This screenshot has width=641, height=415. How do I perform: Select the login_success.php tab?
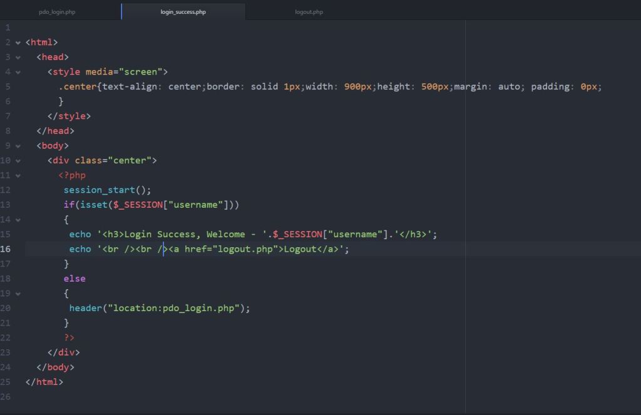pos(183,12)
